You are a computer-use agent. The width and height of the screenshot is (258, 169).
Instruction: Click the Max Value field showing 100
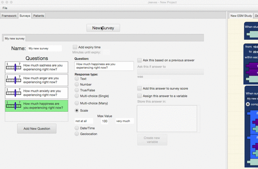point(105,121)
